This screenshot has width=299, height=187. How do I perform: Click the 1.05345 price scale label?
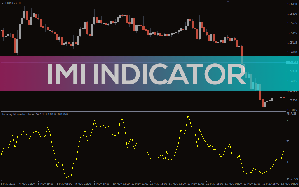(292, 33)
